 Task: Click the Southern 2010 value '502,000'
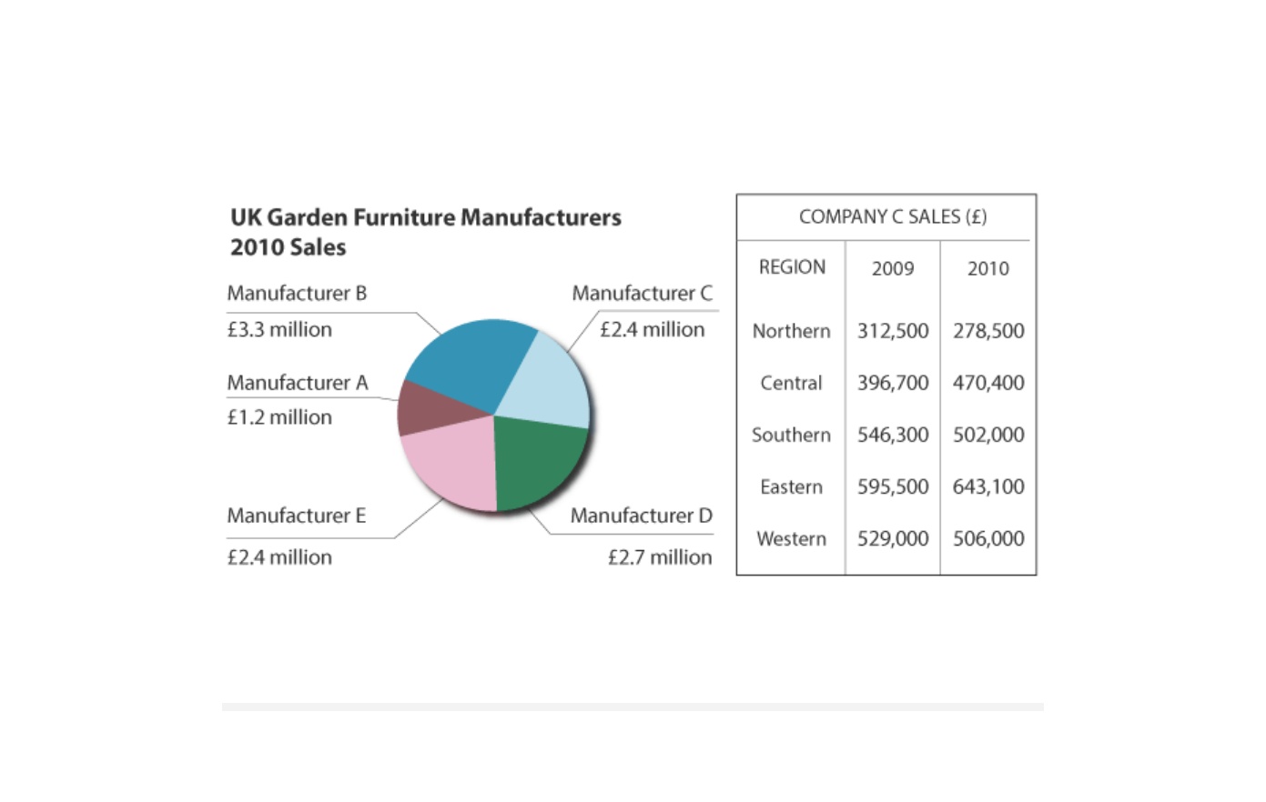[988, 435]
